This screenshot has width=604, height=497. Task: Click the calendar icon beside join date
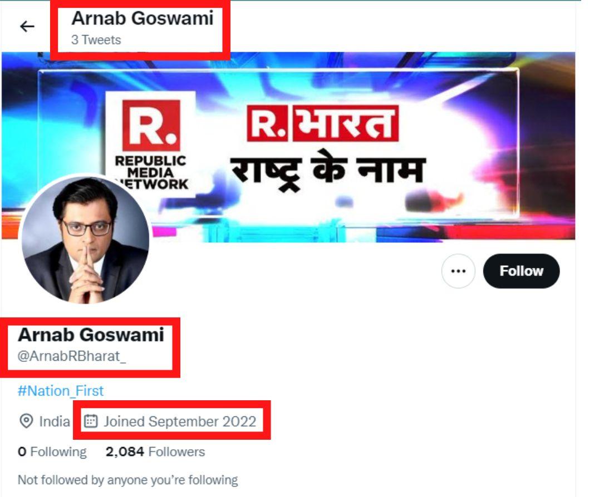[91, 421]
